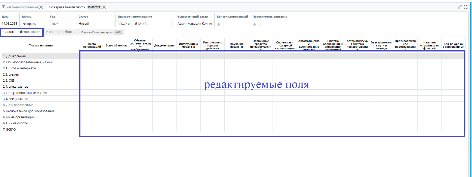Open the Год field showing 2024
This screenshot has width=472, height=177.
[x=62, y=24]
